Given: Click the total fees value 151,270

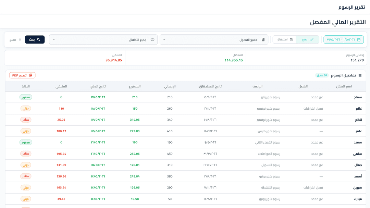Looking at the screenshot, I should coord(357,60).
